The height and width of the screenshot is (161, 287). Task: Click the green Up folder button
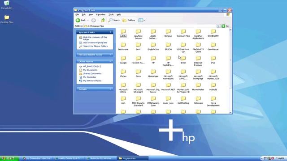[103, 20]
